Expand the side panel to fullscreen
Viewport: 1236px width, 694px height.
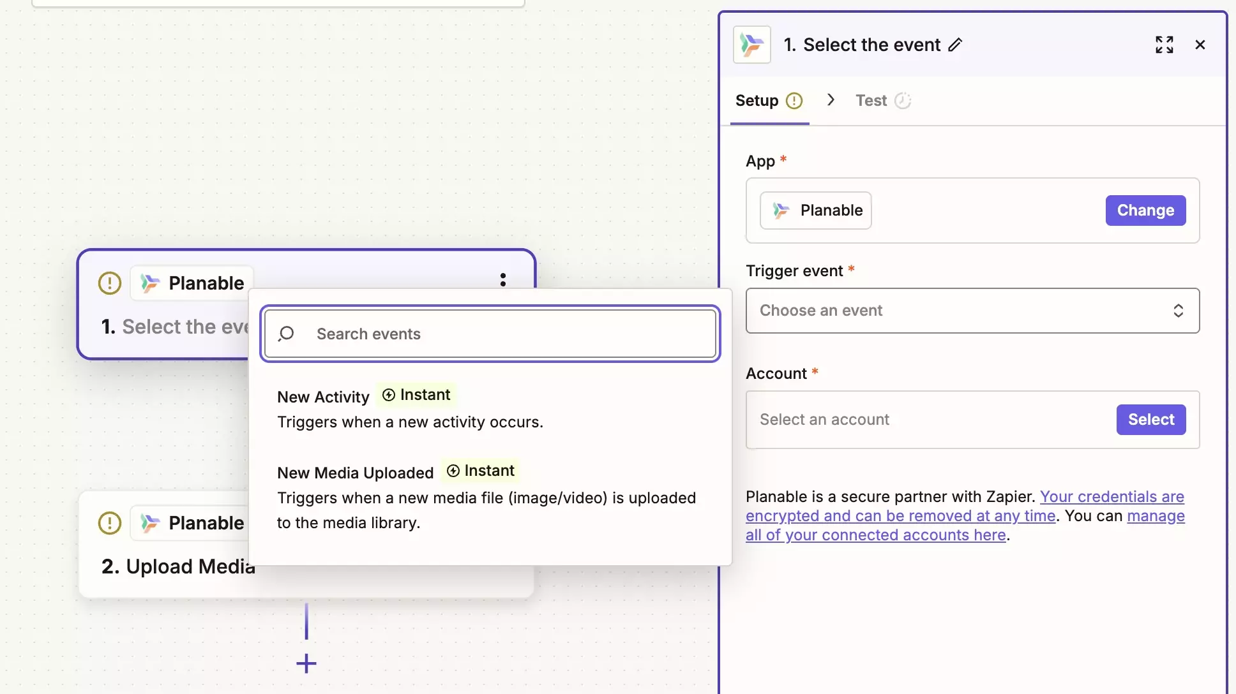tap(1164, 45)
